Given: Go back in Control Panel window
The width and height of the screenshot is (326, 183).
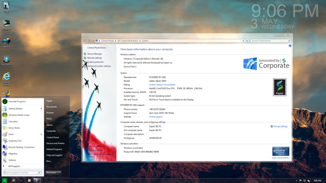Looking at the screenshot, I should click(x=85, y=41).
